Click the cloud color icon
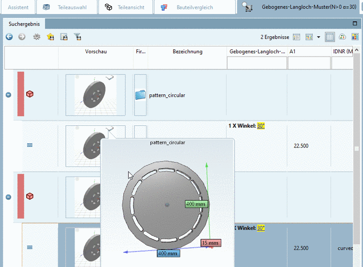Screen dimensions: 363x267 tap(342, 37)
